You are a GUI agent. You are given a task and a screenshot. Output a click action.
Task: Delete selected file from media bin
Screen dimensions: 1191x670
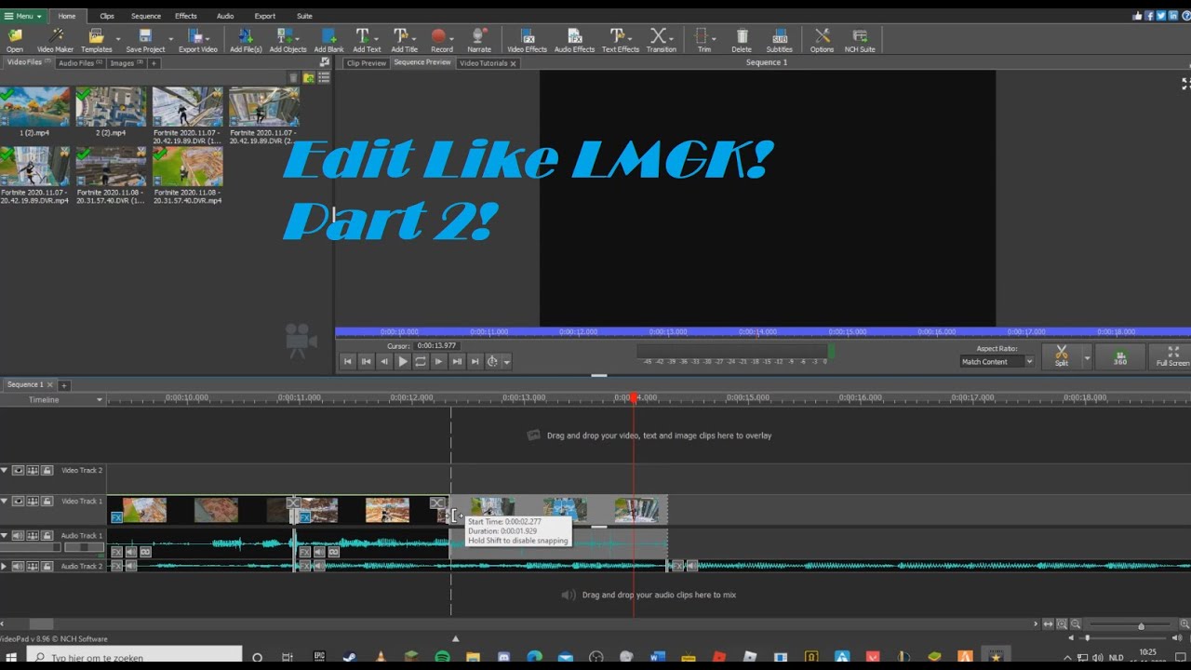coord(293,78)
